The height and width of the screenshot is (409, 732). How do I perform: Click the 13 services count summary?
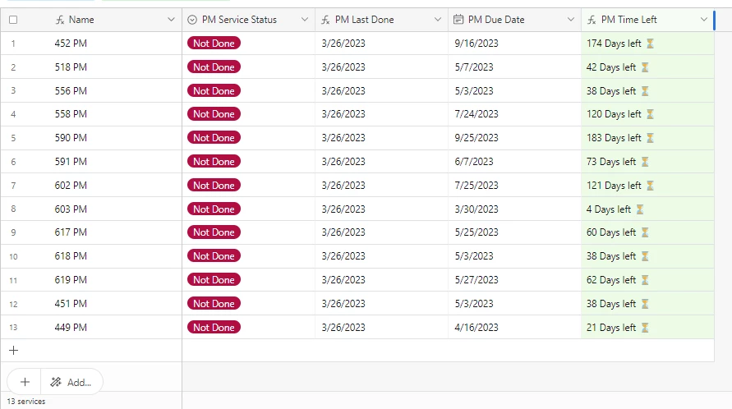26,401
